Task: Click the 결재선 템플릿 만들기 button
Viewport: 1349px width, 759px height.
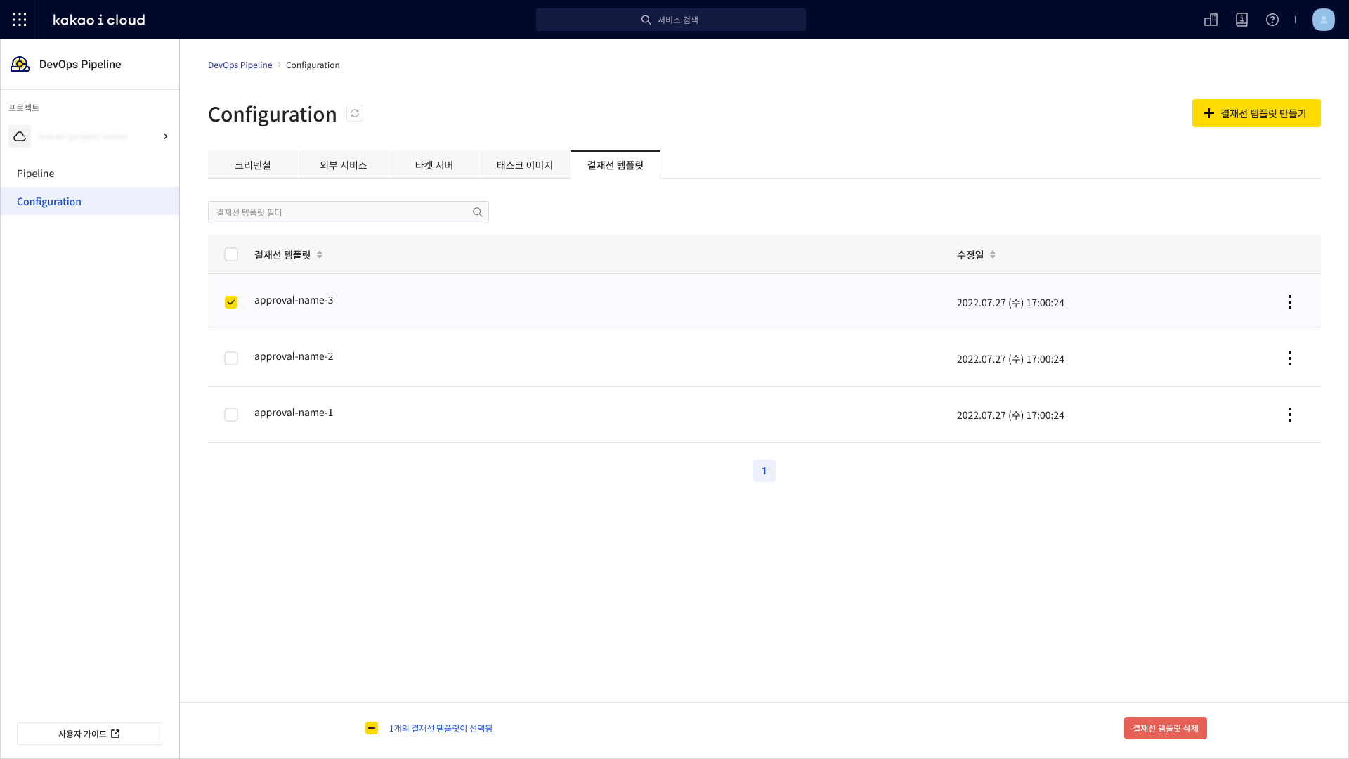Action: pyautogui.click(x=1256, y=113)
